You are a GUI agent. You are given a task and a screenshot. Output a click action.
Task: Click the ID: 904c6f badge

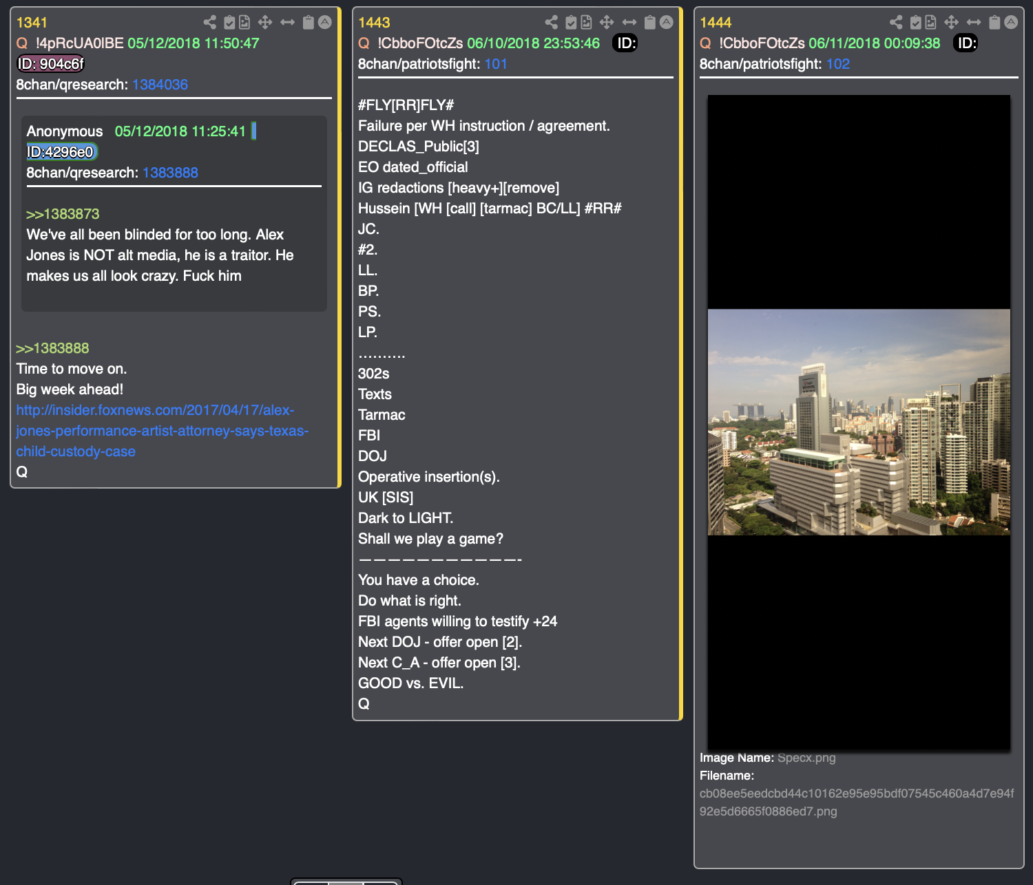(x=50, y=64)
